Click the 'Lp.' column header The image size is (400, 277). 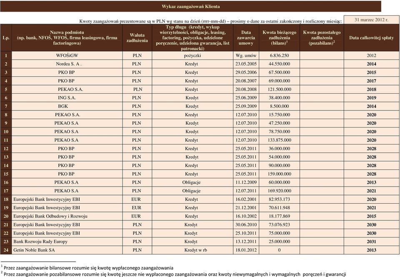point(6,38)
